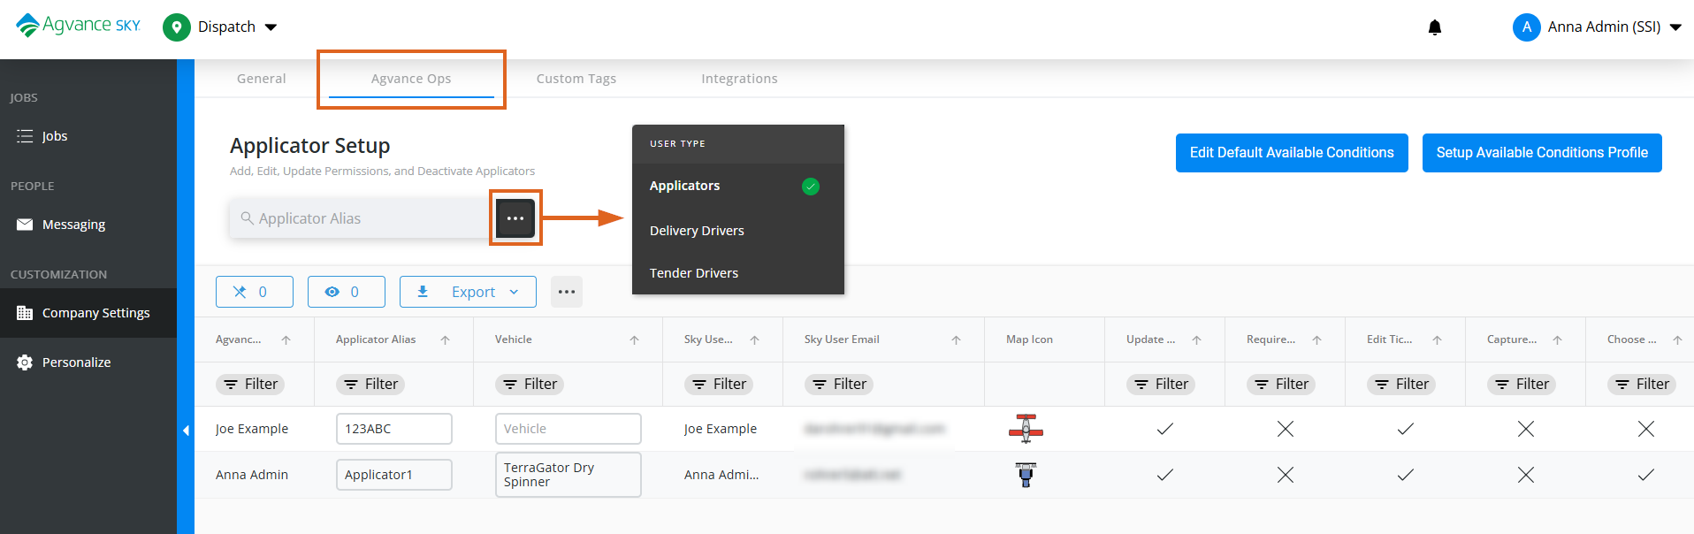
Task: Click the Agvance SKY logo
Action: [x=78, y=26]
